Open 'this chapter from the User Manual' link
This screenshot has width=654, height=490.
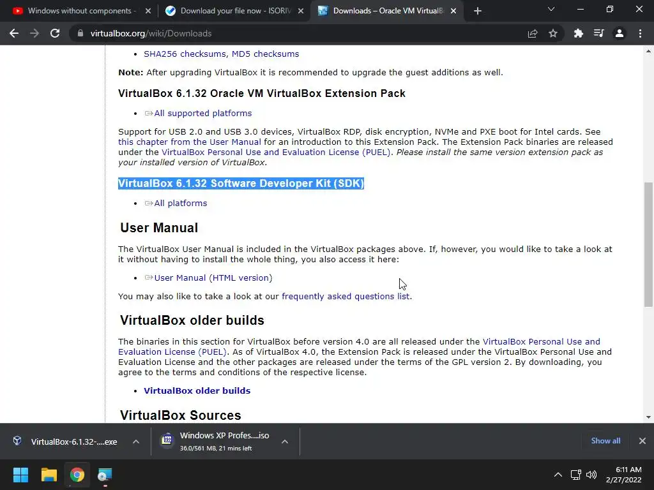(x=189, y=142)
